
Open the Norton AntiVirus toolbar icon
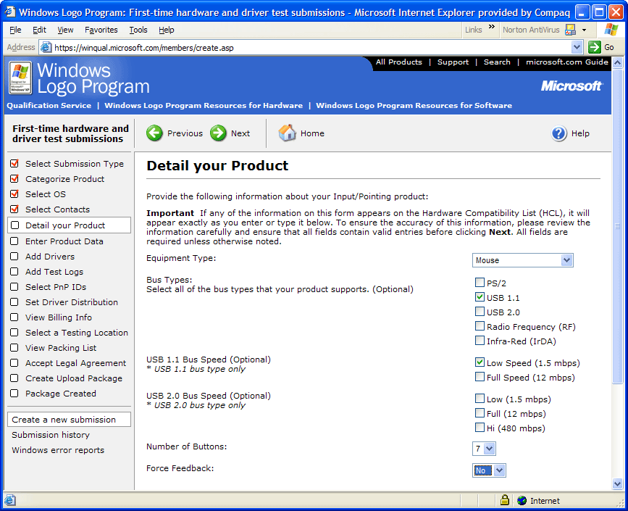pos(570,30)
